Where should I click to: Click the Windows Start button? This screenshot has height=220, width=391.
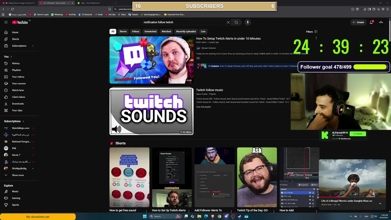pos(145,216)
